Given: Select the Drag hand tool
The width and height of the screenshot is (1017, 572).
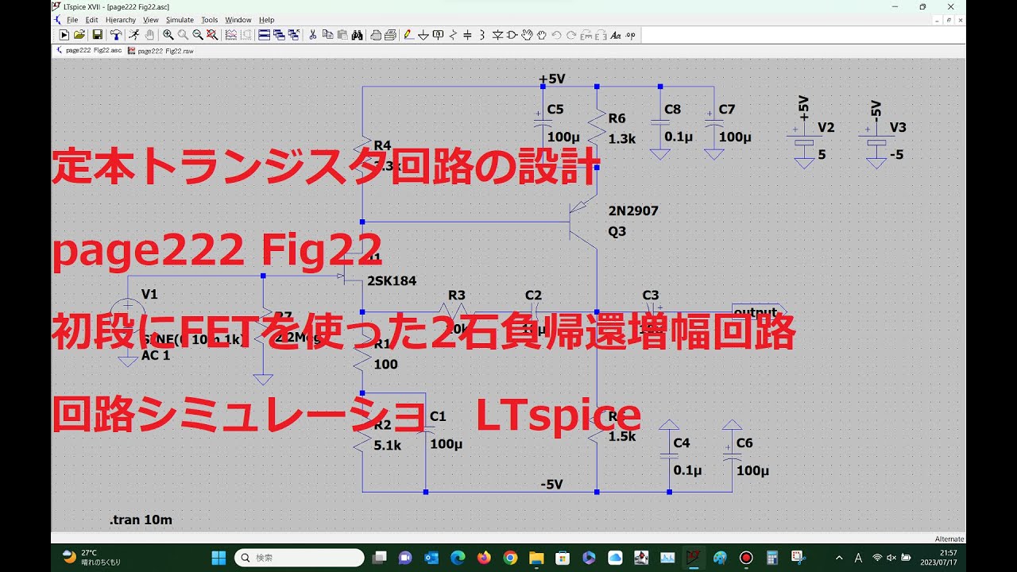Looking at the screenshot, I should click(x=541, y=35).
